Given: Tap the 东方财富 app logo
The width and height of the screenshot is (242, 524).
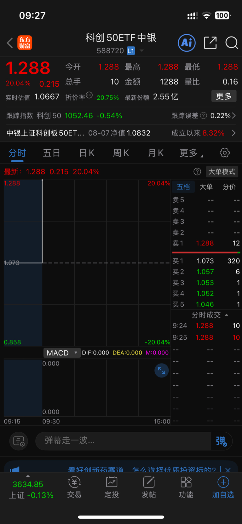Looking at the screenshot, I should click(25, 43).
